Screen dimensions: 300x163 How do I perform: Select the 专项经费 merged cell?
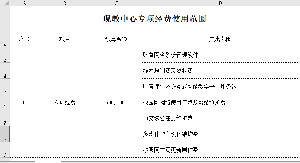(x=65, y=102)
